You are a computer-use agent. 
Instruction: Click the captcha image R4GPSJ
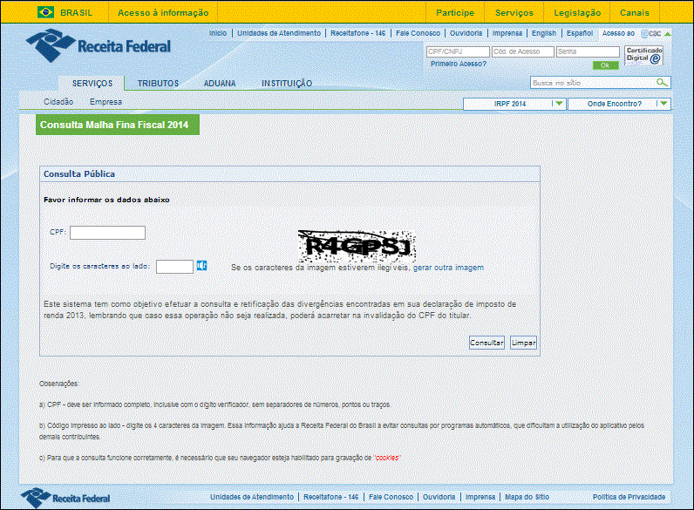[357, 246]
